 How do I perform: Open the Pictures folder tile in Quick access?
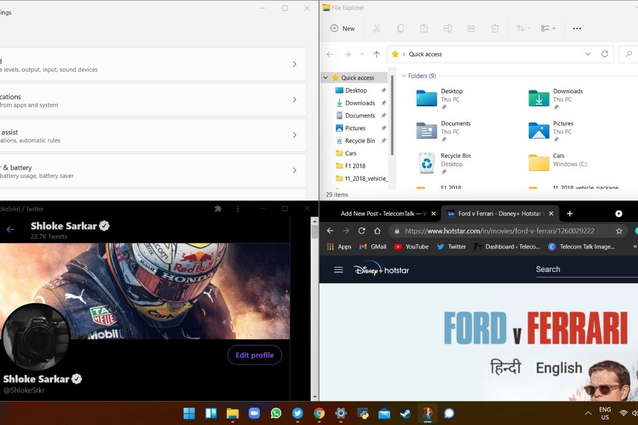click(551, 131)
